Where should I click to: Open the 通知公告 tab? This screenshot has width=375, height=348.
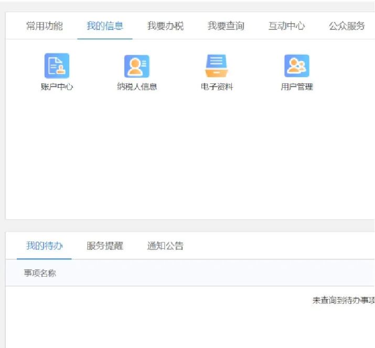pyautogui.click(x=166, y=246)
